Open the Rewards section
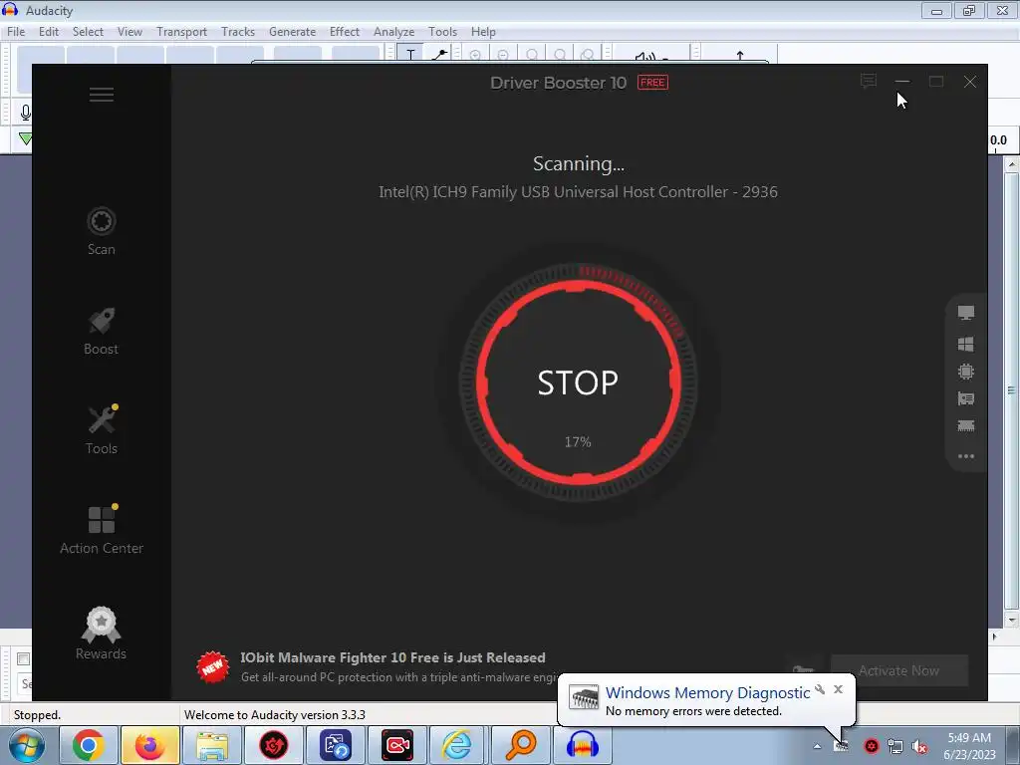 (x=102, y=634)
